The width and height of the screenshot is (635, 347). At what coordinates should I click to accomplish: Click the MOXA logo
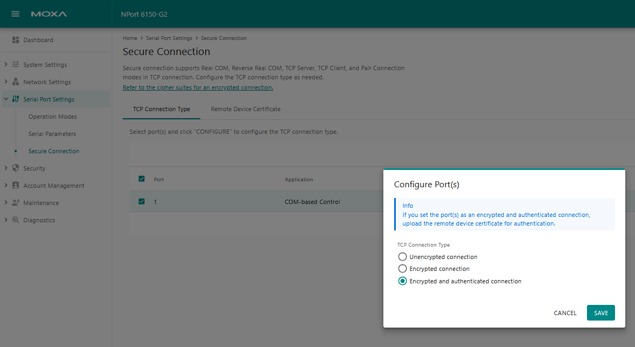click(49, 14)
